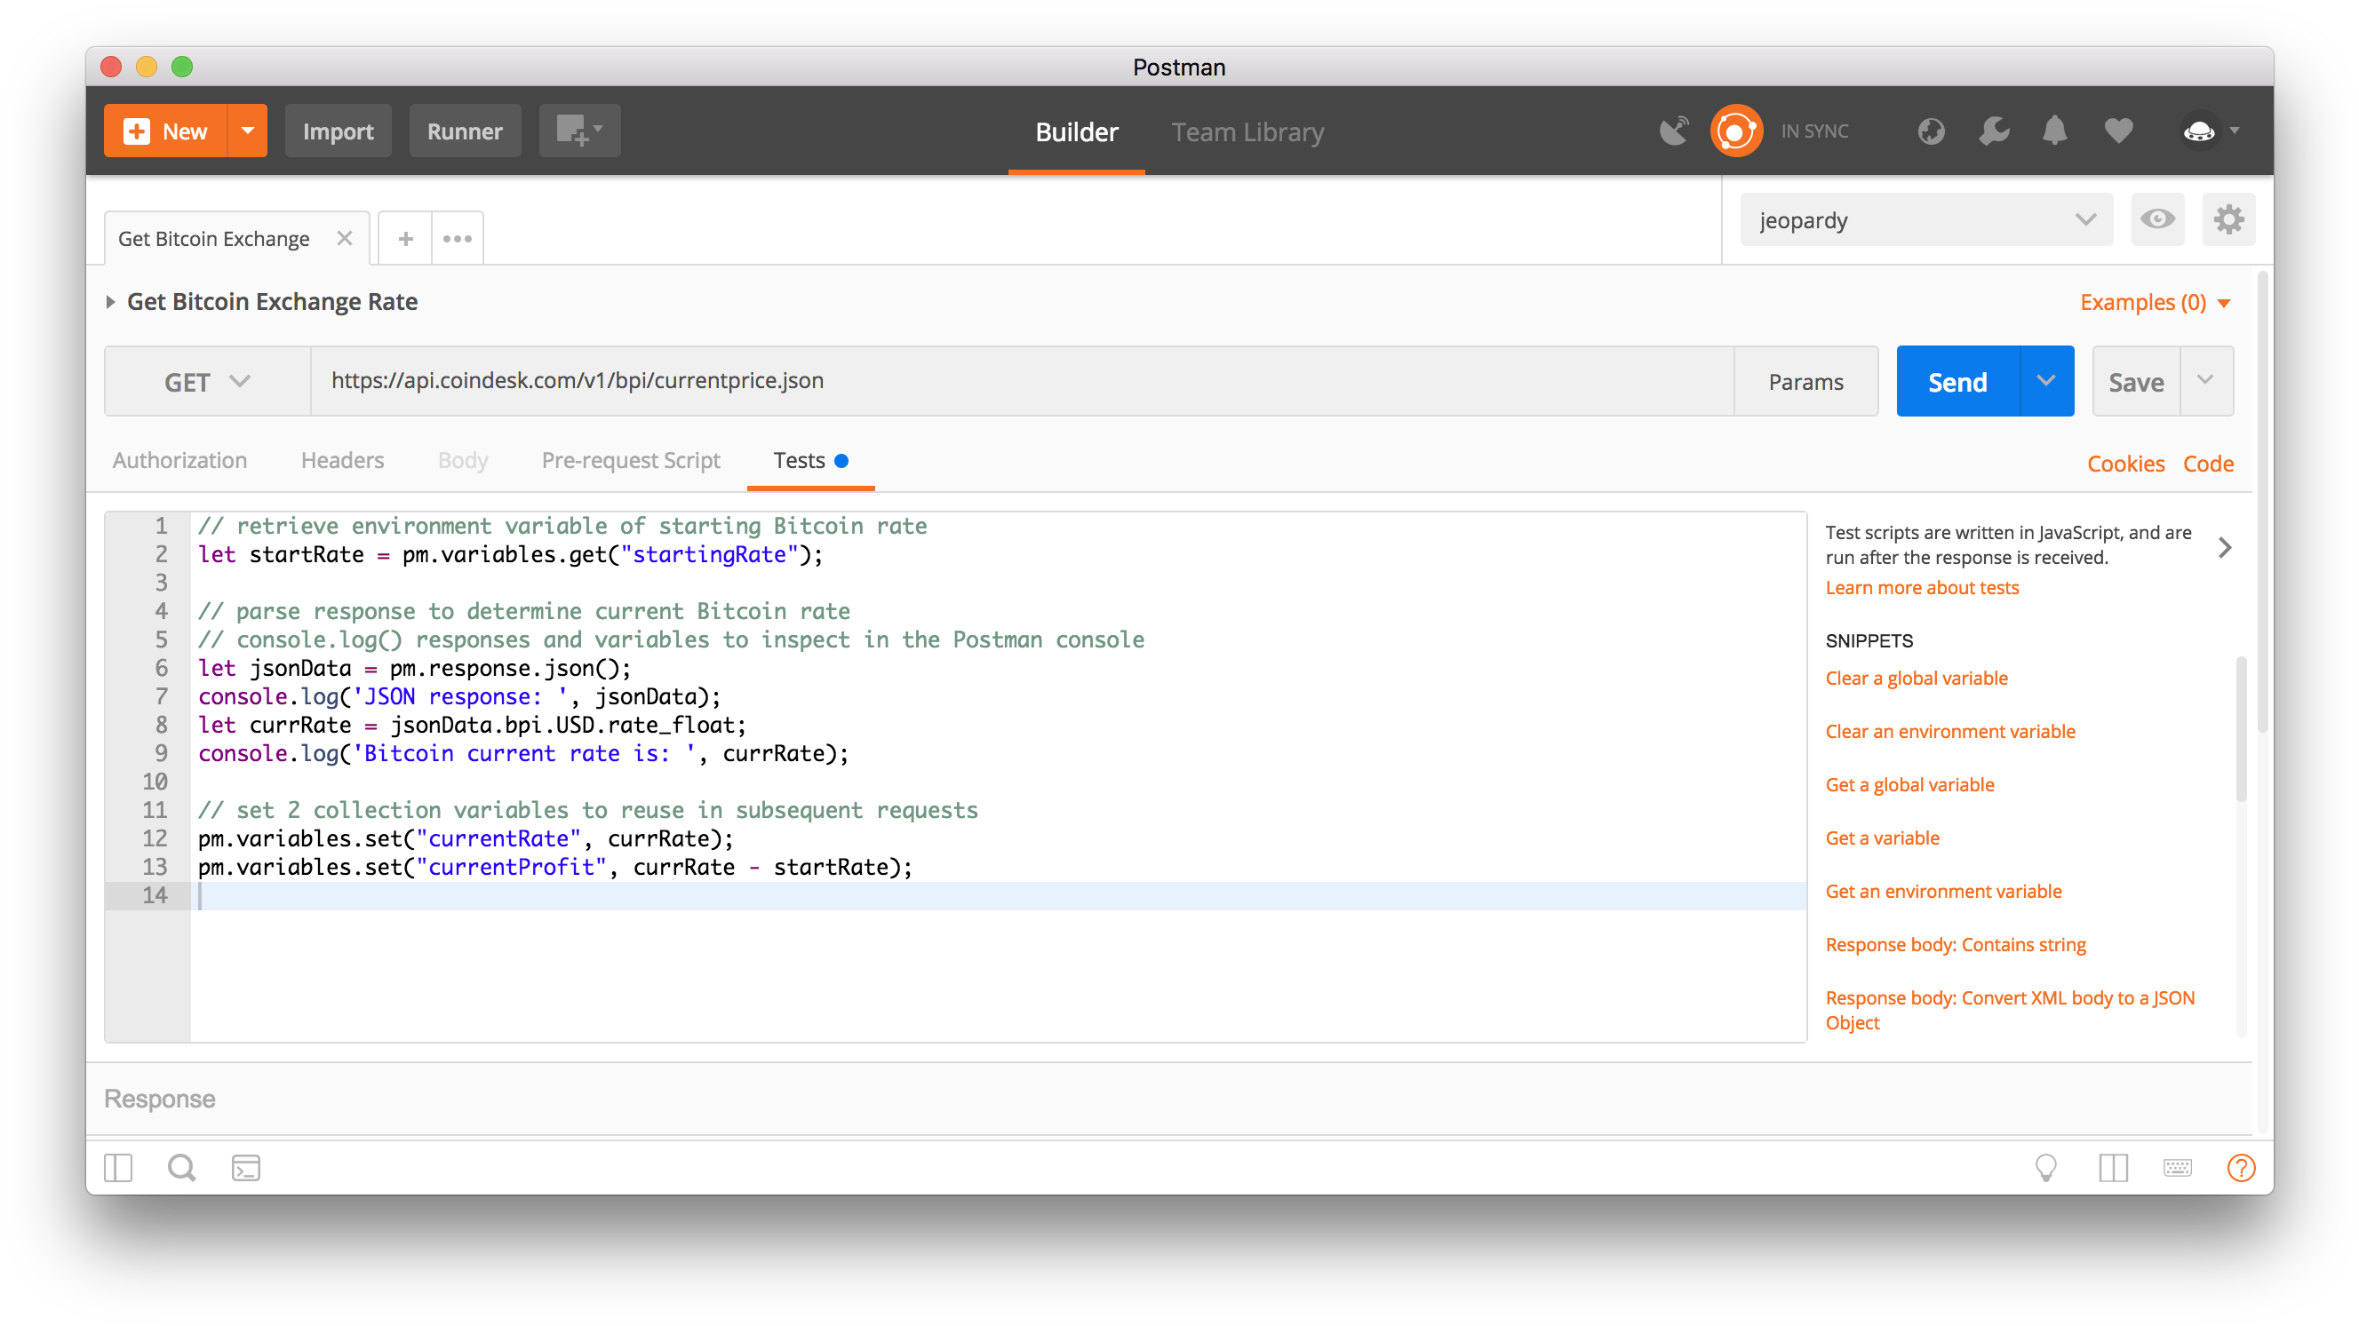Viewport: 2359px width, 1326px height.
Task: Click the IN SYNC status text
Action: (x=1813, y=131)
